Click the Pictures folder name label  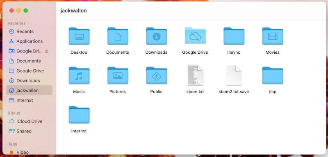point(118,91)
